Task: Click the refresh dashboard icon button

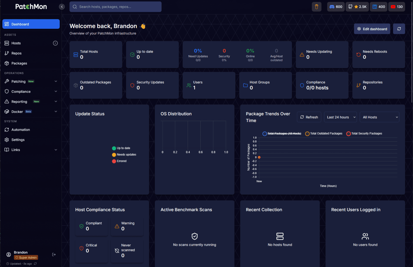Action: (399, 29)
